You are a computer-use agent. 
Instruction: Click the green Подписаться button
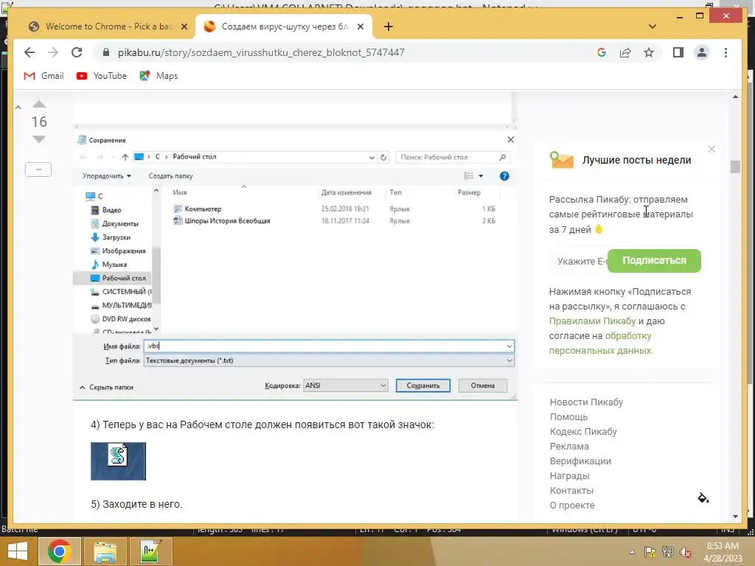click(654, 261)
